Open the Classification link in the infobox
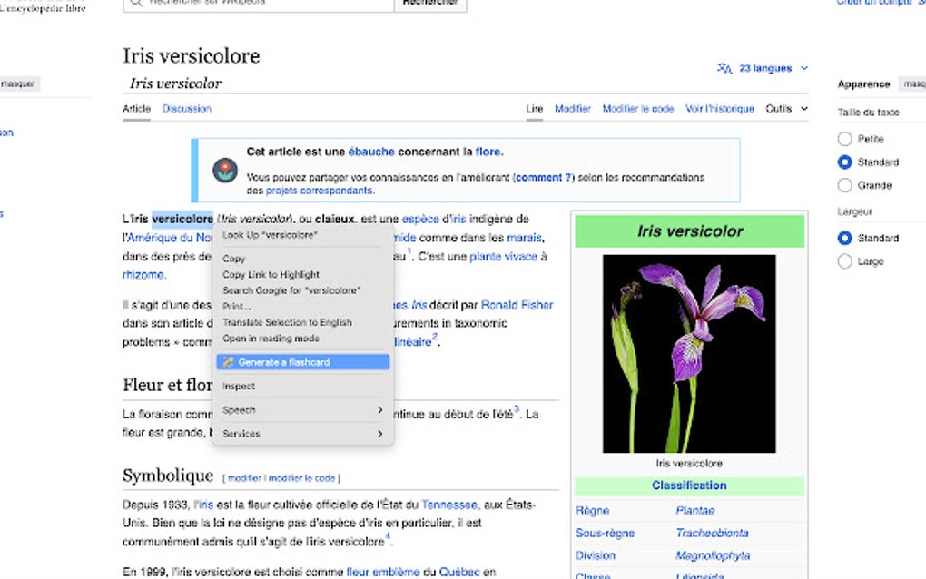Image resolution: width=926 pixels, height=579 pixels. 689,486
